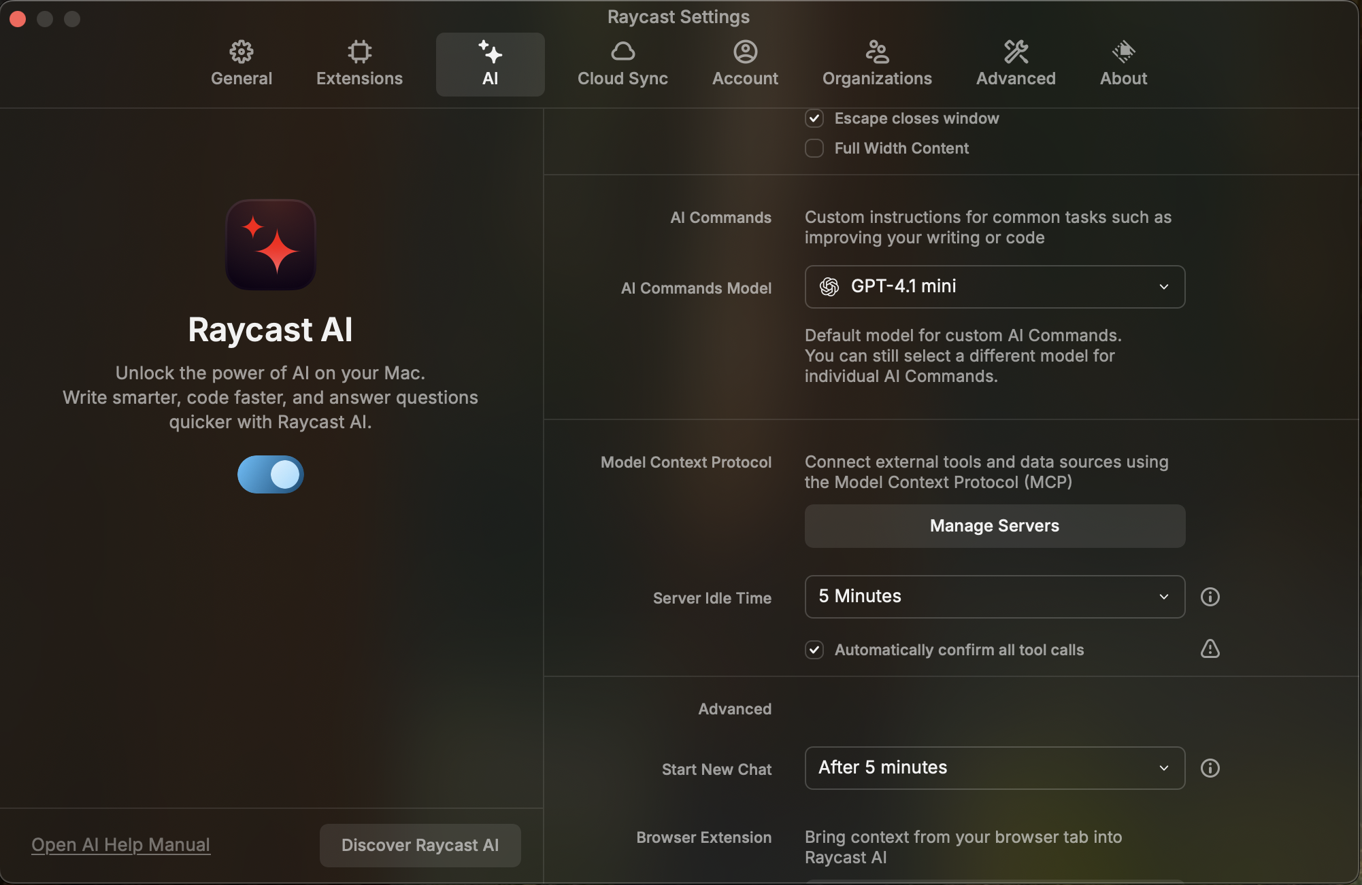1362x885 pixels.
Task: Click the Advanced tools icon
Action: [x=1016, y=52]
